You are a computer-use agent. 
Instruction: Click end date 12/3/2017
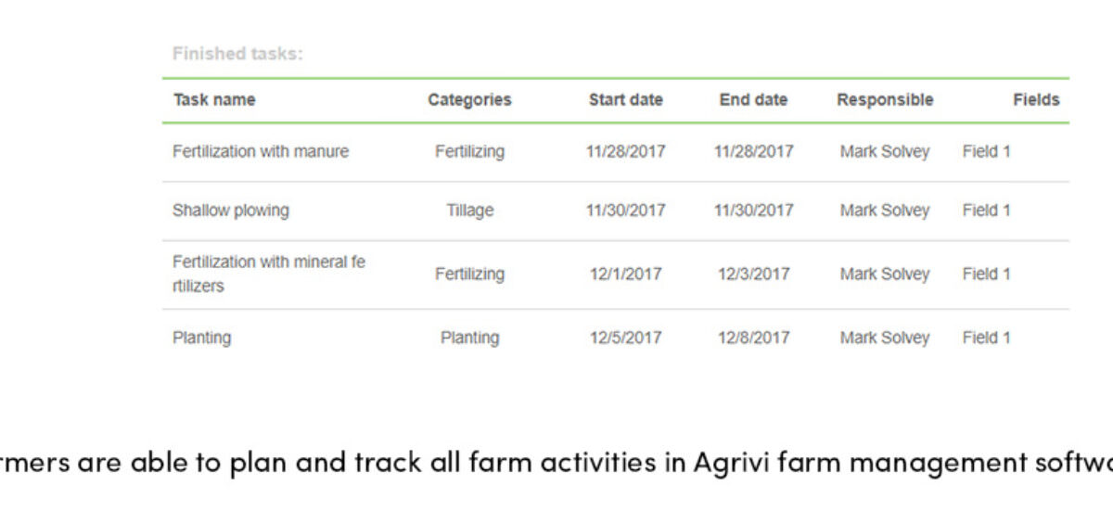click(x=753, y=275)
